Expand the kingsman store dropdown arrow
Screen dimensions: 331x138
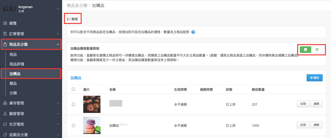point(58,9)
